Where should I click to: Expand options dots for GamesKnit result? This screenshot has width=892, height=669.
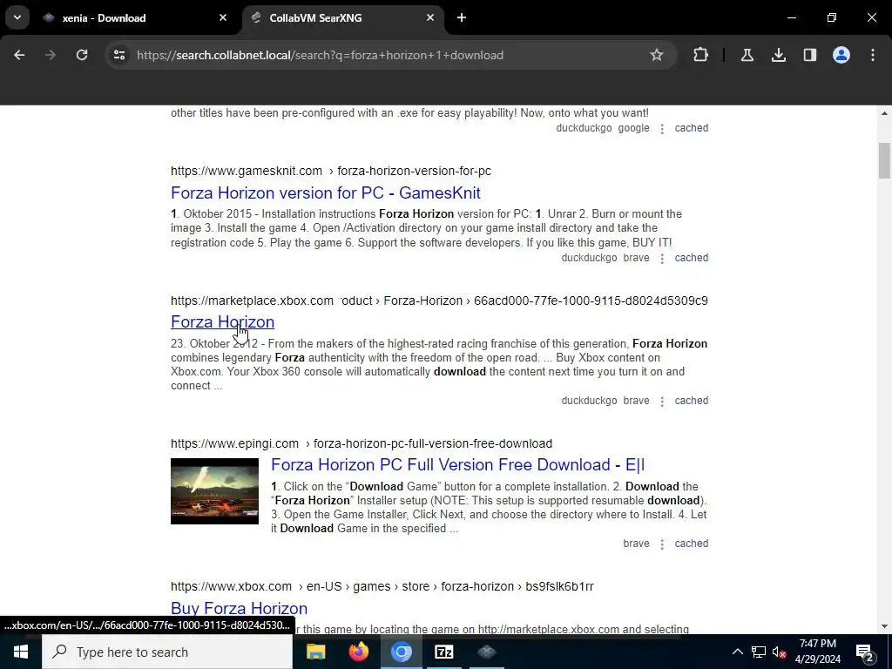click(662, 258)
